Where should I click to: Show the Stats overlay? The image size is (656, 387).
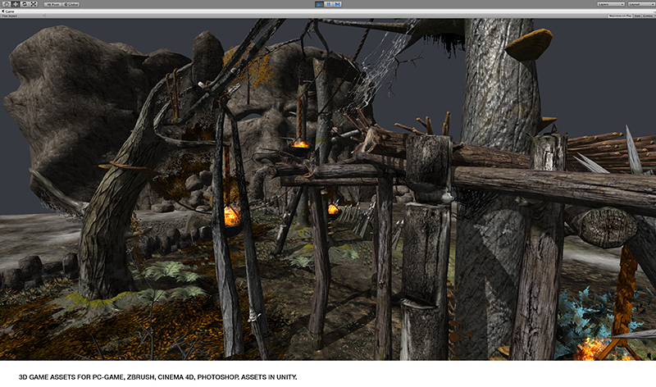click(635, 16)
